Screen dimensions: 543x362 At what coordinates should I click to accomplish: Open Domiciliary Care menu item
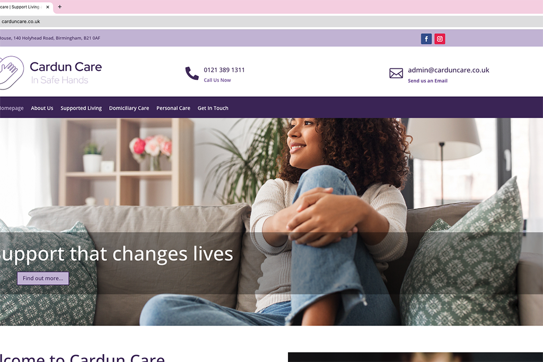tap(129, 108)
